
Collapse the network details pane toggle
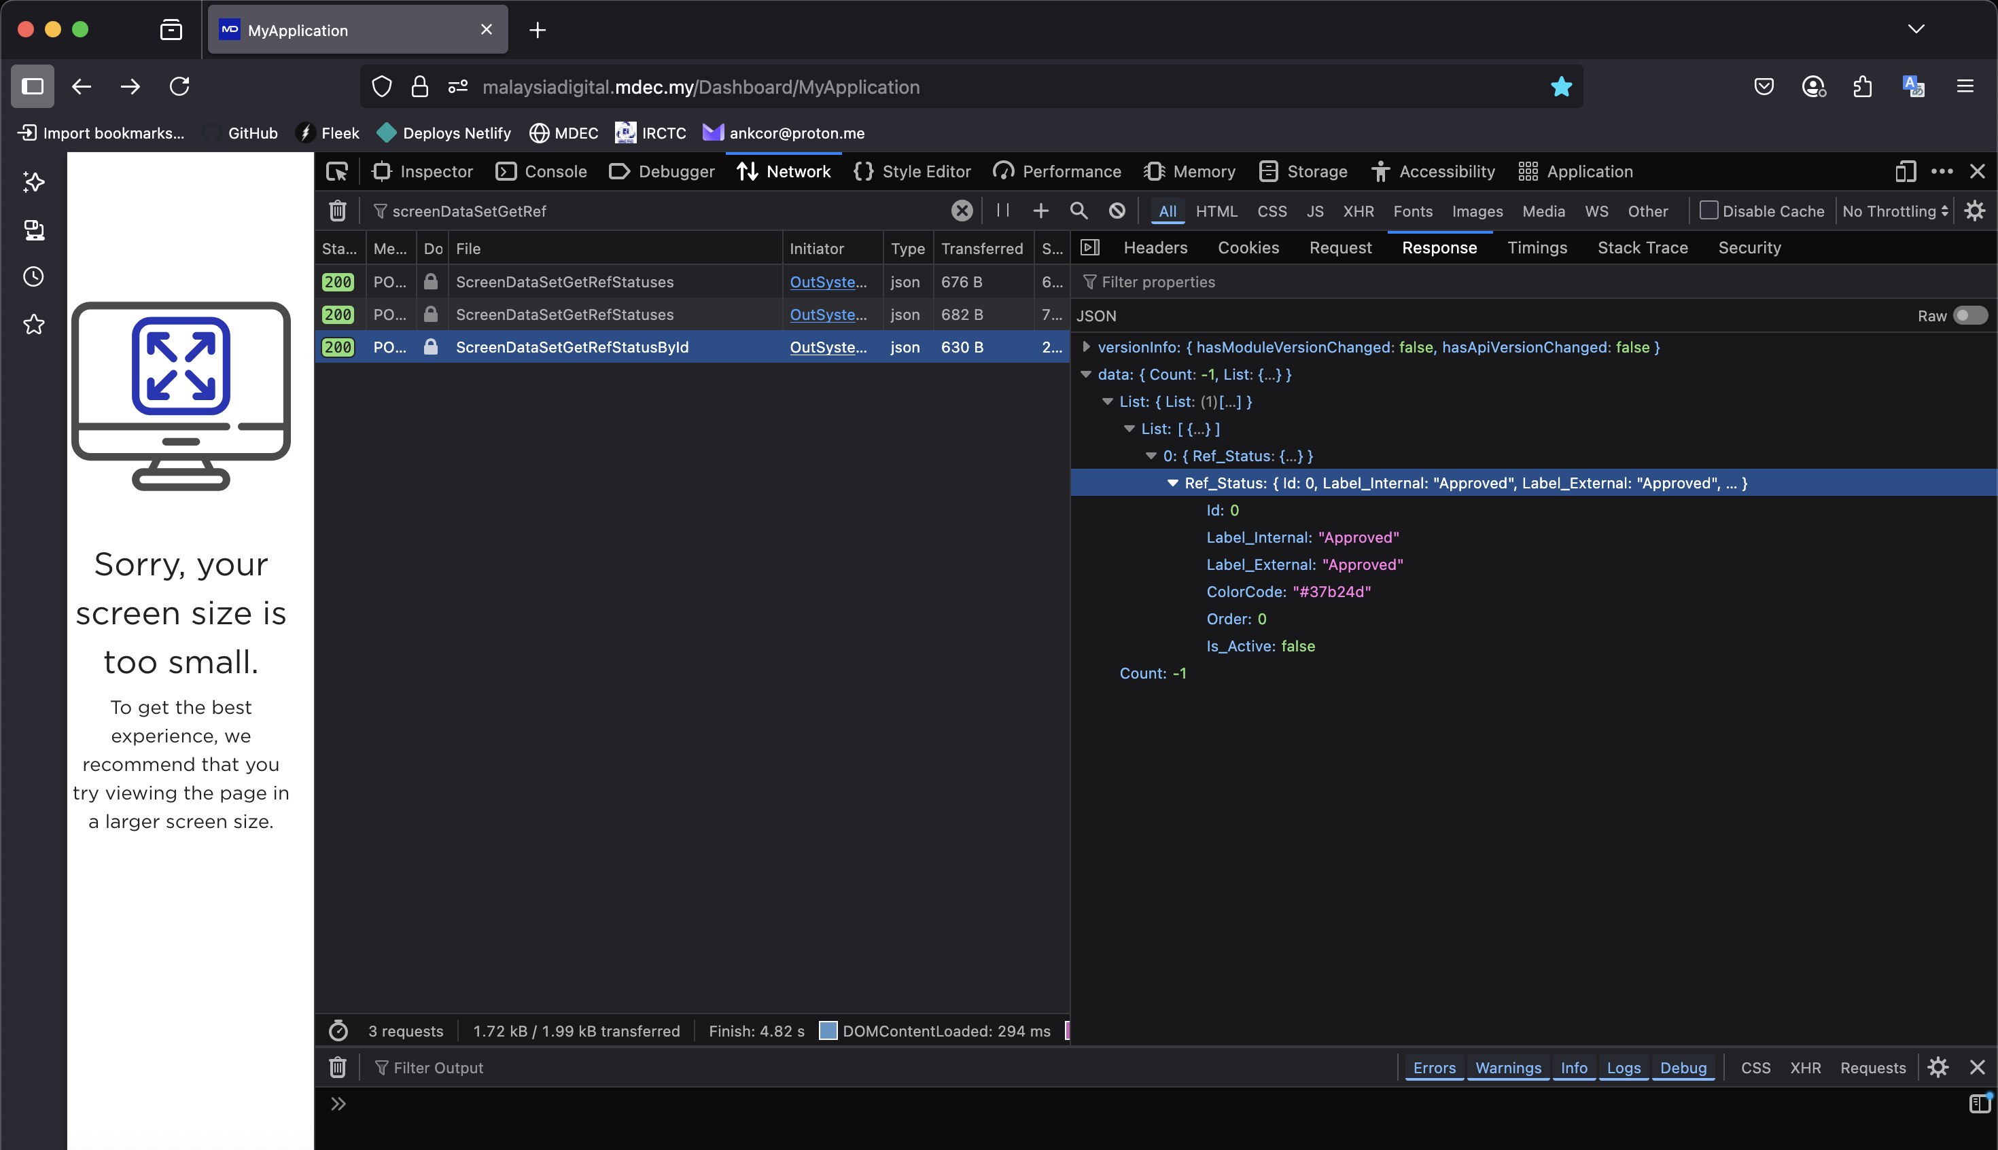[1090, 248]
